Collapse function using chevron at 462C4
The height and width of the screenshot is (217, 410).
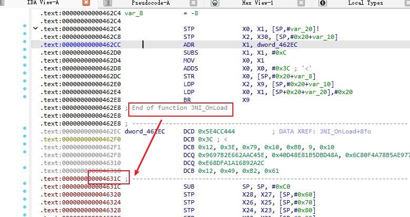click(x=36, y=28)
